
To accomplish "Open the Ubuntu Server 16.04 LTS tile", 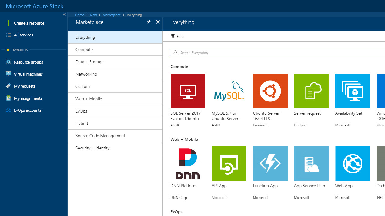I will [x=270, y=91].
